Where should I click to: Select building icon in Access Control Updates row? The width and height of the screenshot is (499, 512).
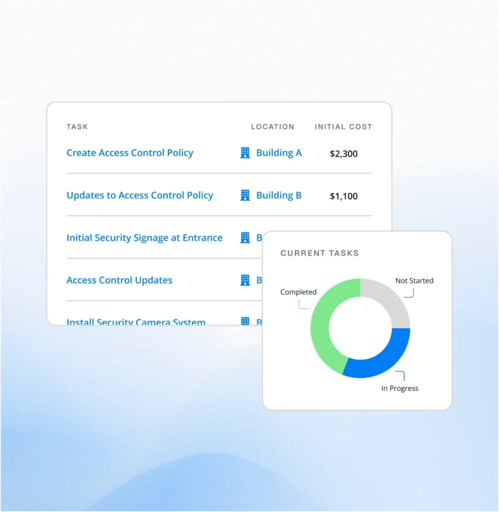pos(245,280)
